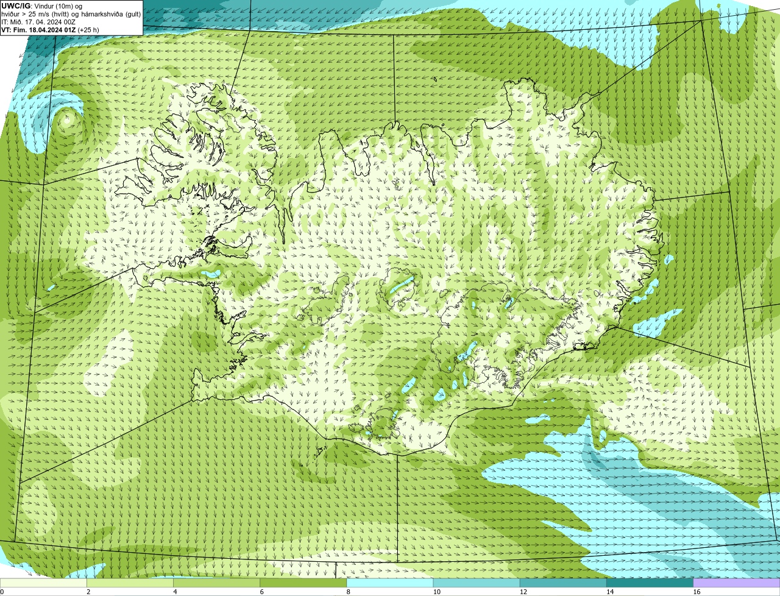
Task: Click the legend scale label "6"
Action: click(261, 592)
